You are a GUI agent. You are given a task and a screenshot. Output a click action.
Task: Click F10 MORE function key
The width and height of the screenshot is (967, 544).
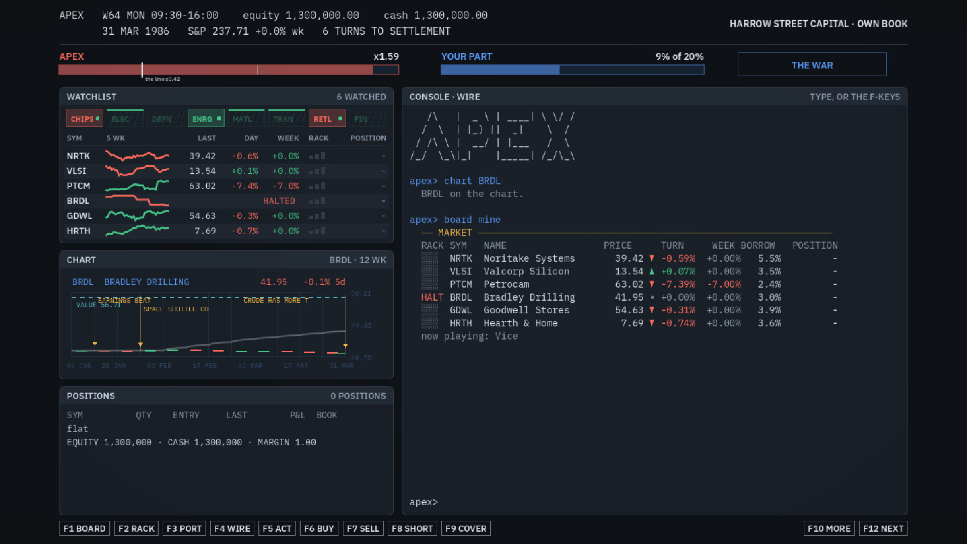click(x=829, y=528)
